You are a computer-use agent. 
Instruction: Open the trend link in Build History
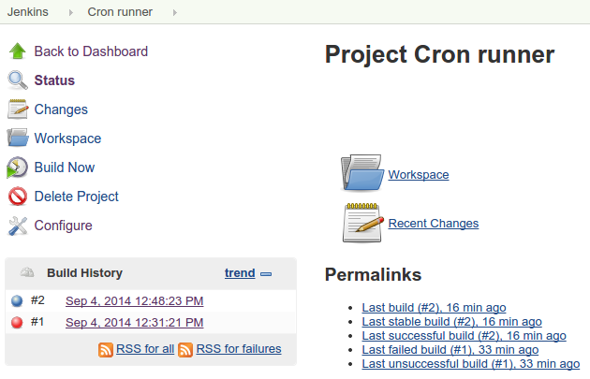click(x=240, y=273)
